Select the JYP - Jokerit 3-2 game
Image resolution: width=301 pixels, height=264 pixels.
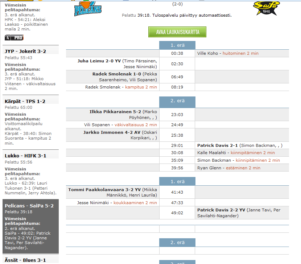[x=25, y=51]
